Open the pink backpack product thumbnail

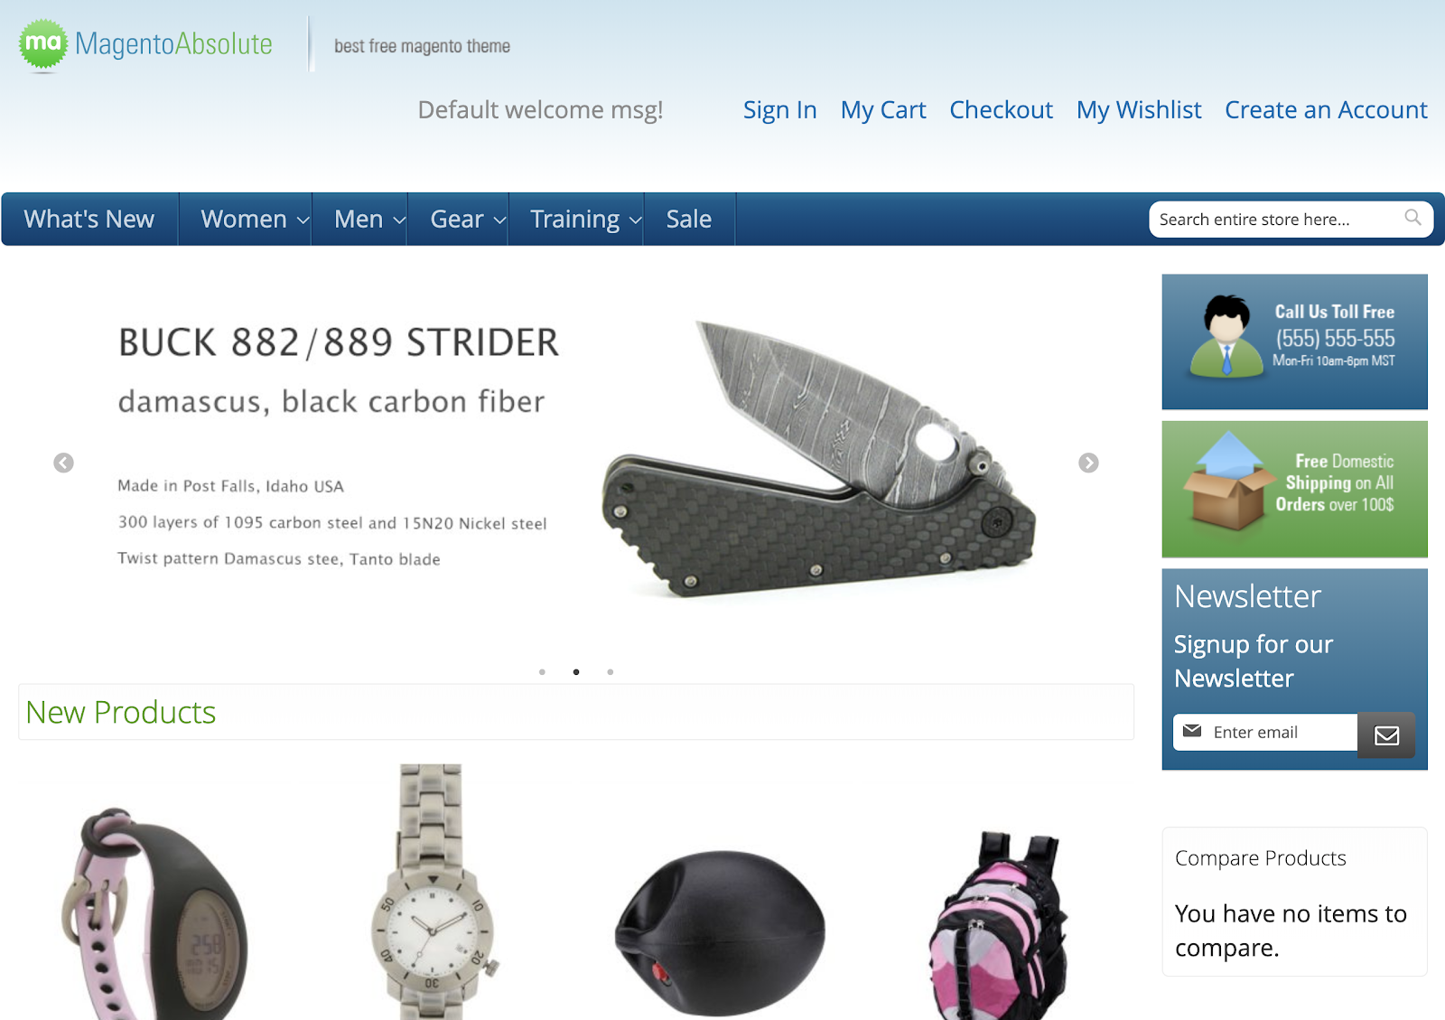[998, 926]
